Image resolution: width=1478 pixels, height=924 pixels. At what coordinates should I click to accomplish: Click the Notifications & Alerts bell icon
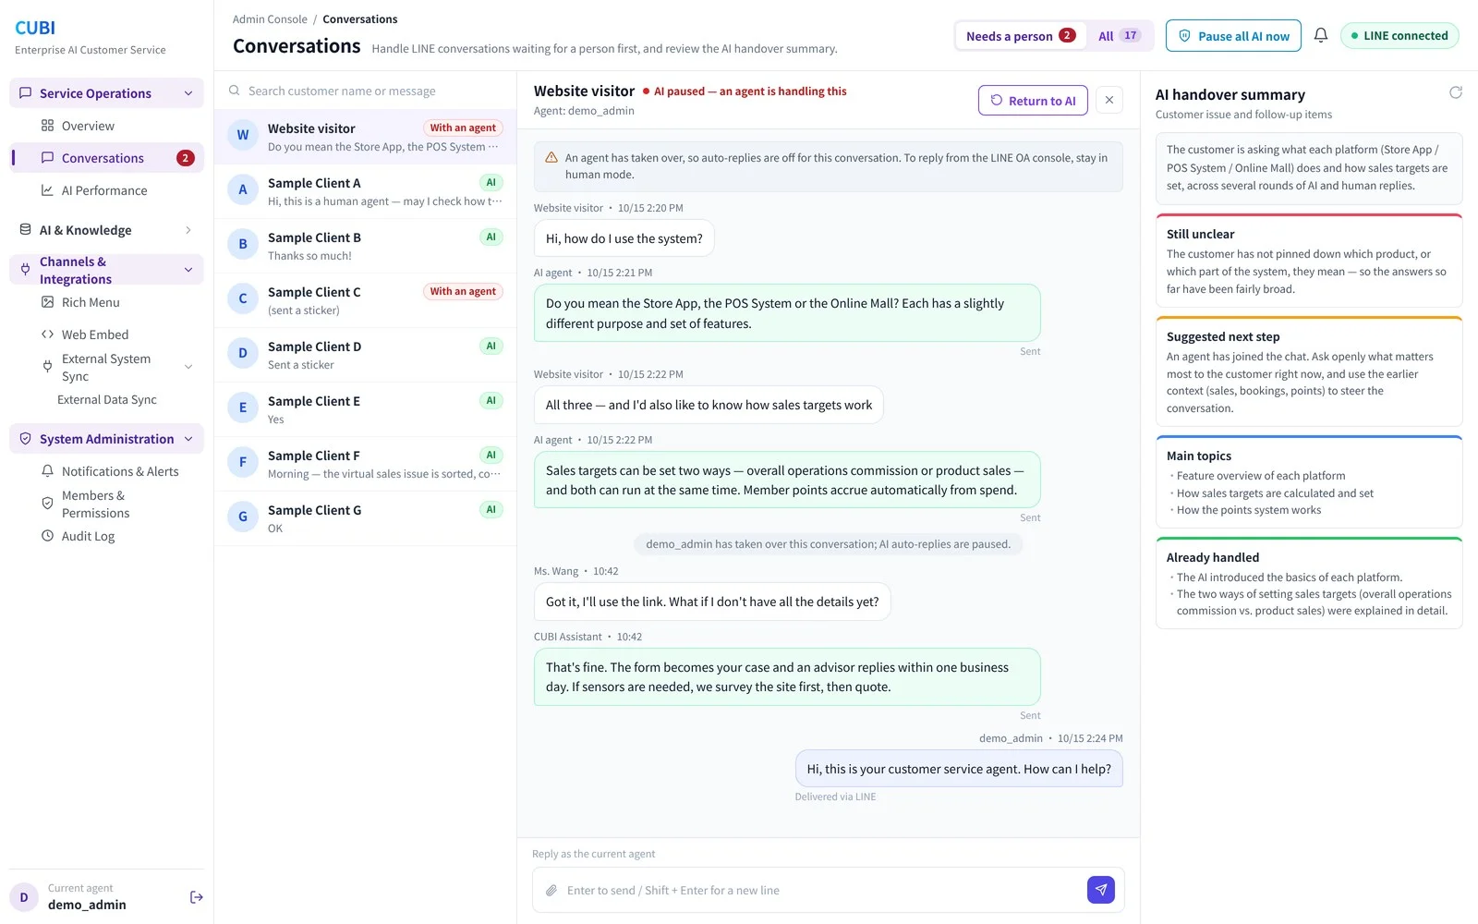click(x=47, y=471)
